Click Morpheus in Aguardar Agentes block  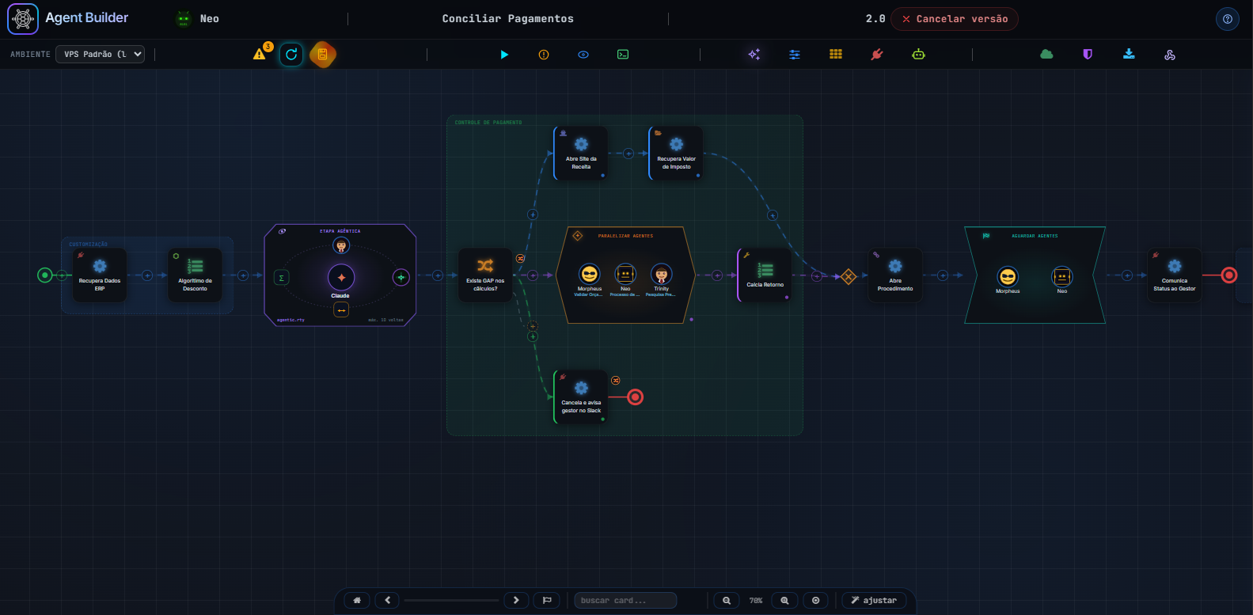point(1008,277)
